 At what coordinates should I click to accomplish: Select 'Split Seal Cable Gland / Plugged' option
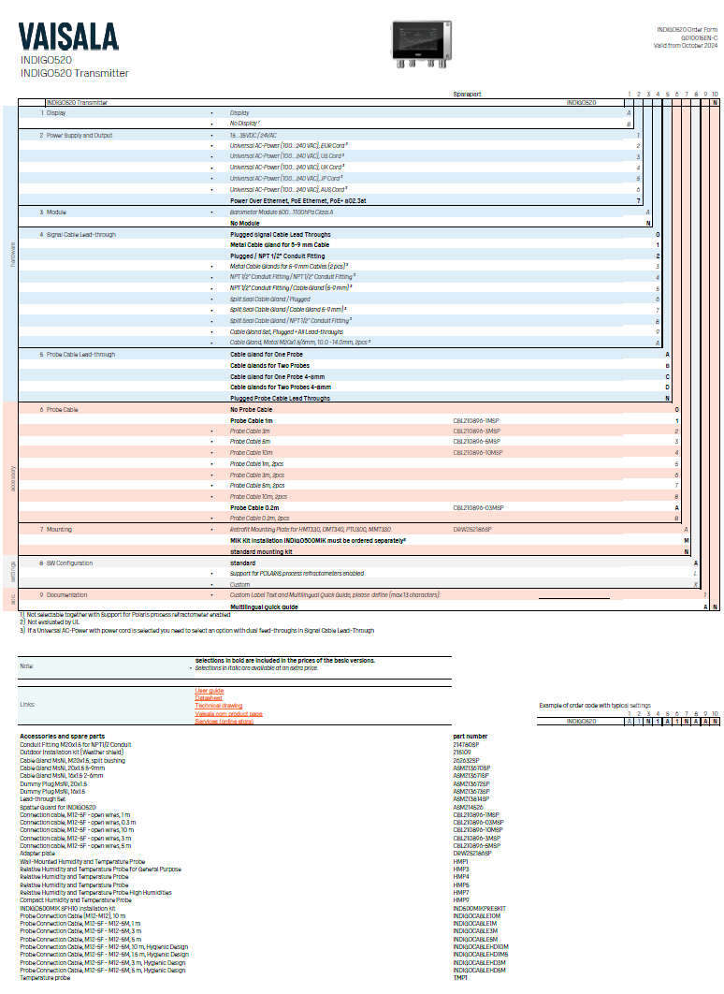[269, 300]
